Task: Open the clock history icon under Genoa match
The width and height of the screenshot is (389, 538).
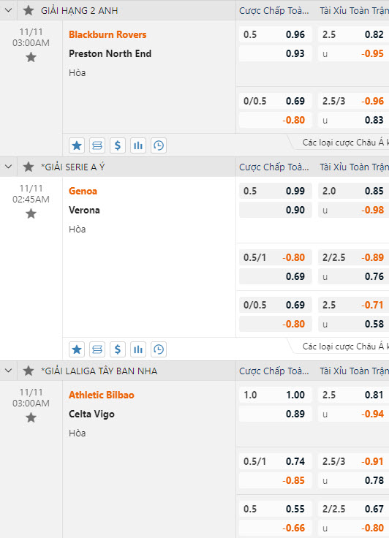Action: (159, 349)
